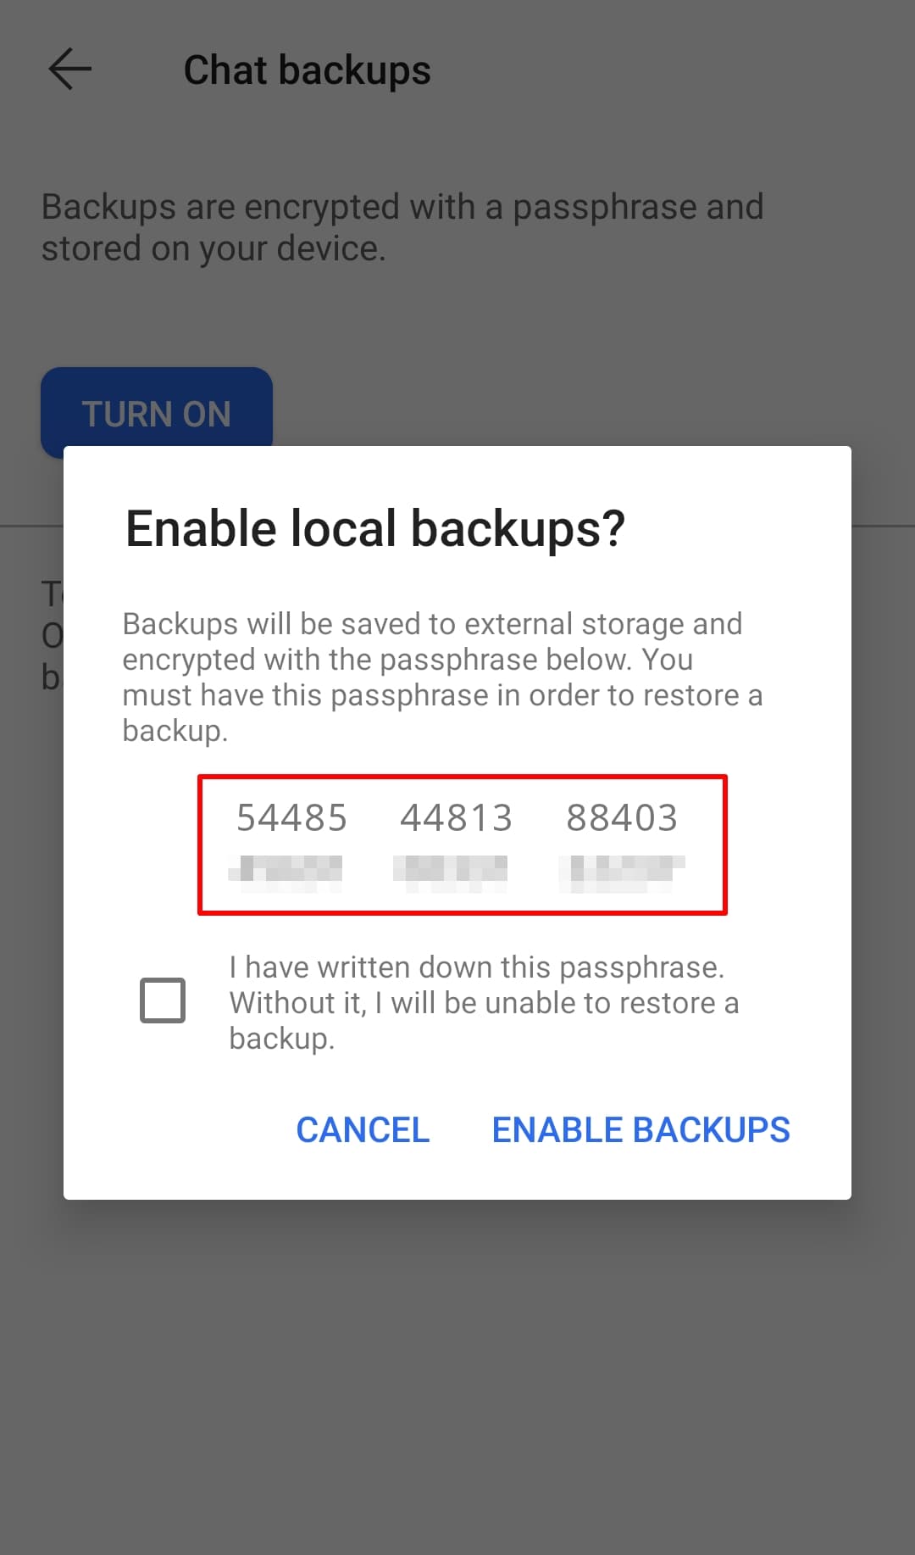Click the passphrase segment 88403

[x=621, y=817]
